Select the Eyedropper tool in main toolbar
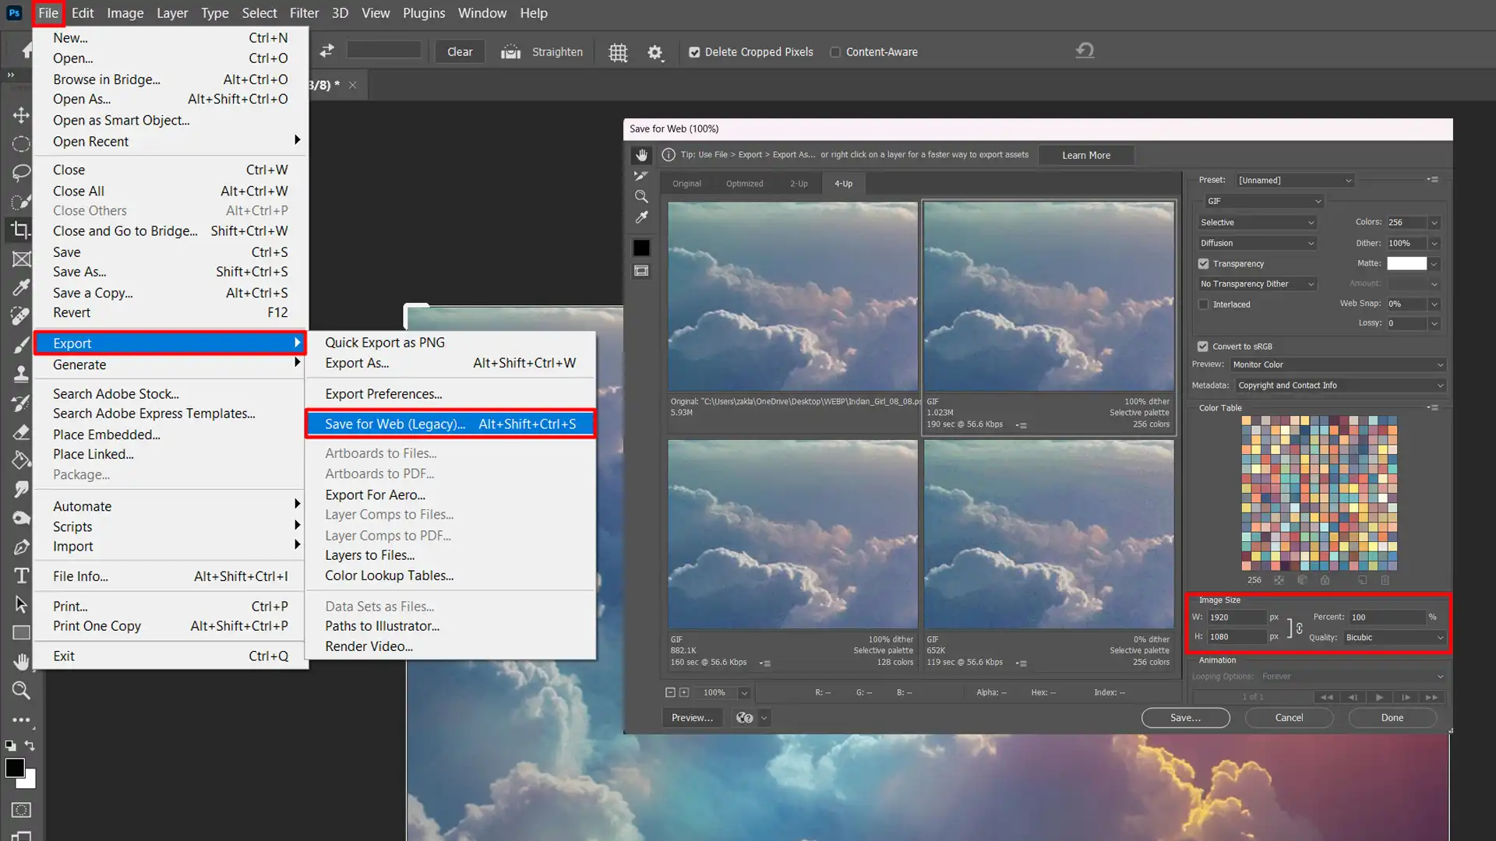The width and height of the screenshot is (1496, 841). tap(21, 287)
